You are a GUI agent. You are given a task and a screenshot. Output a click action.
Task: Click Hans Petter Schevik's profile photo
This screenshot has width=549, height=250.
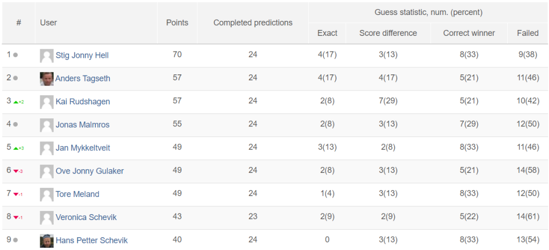[x=47, y=240]
